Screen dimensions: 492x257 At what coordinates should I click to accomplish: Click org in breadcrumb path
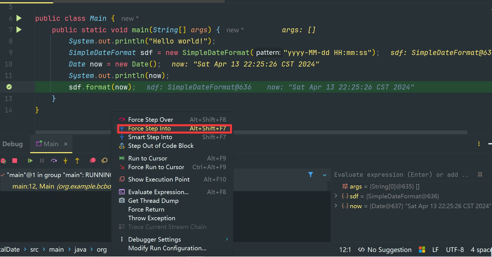(x=102, y=249)
